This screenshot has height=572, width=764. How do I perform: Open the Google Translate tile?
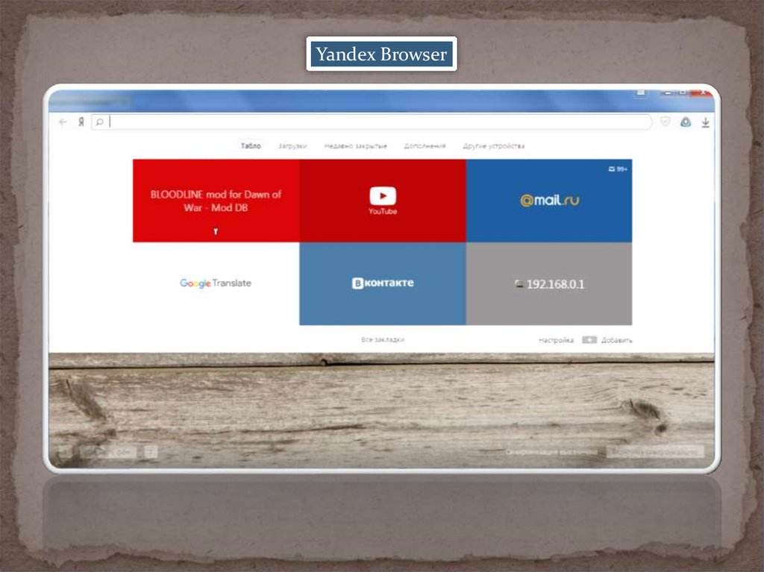[216, 283]
